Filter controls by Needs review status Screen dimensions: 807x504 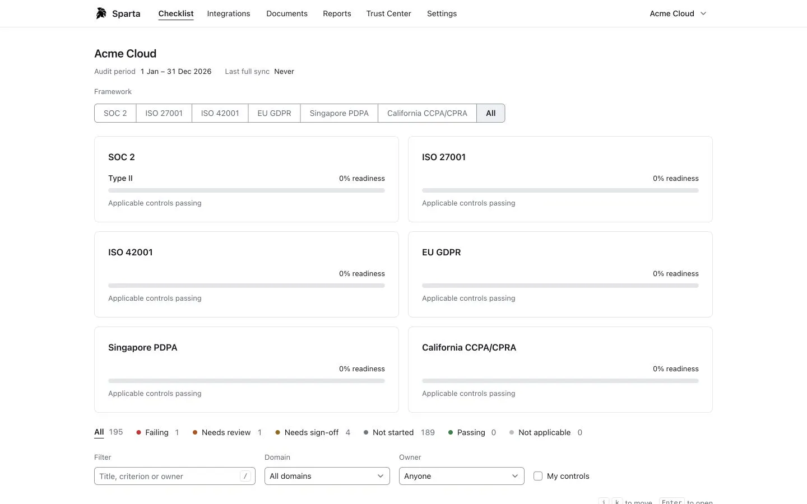point(227,432)
